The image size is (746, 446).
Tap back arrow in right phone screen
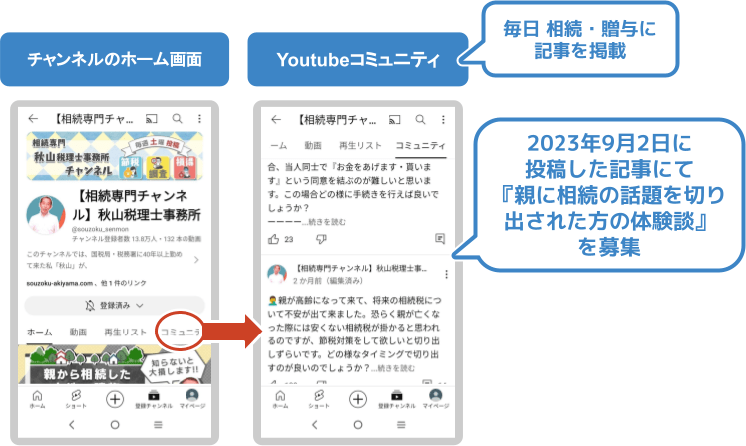(276, 120)
